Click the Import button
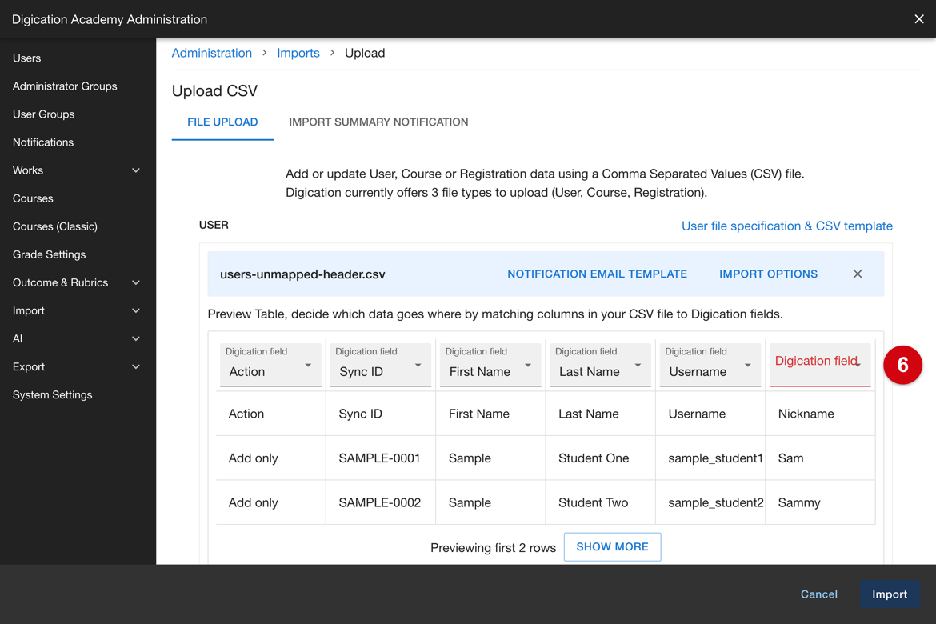936x624 pixels. tap(890, 594)
